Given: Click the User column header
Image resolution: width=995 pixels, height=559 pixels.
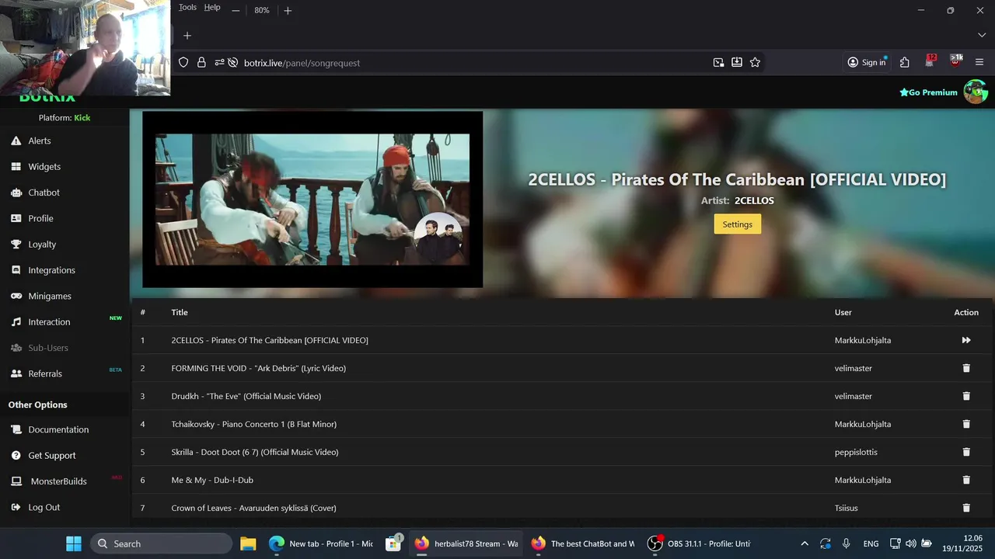Looking at the screenshot, I should [843, 312].
